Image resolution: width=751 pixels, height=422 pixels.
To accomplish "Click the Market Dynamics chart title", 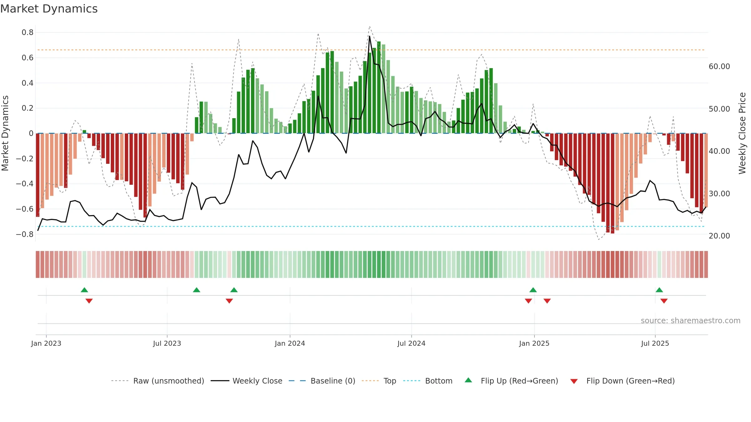I will pyautogui.click(x=49, y=9).
